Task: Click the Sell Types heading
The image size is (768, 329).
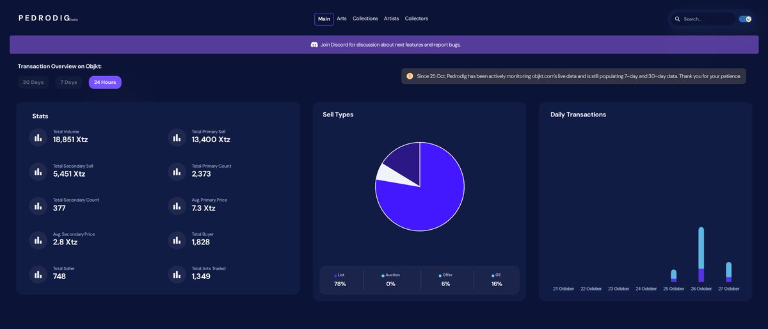Action: 338,115
